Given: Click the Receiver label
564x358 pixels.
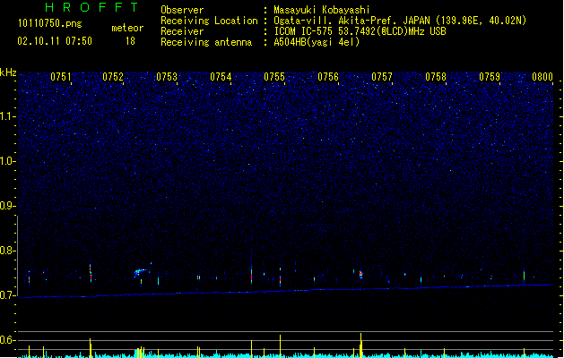Looking at the screenshot, I should pyautogui.click(x=182, y=31).
